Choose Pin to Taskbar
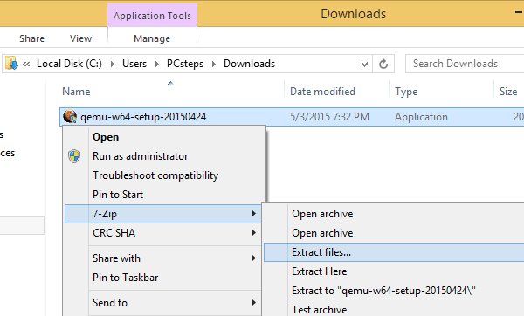This screenshot has height=316, width=524. [125, 278]
